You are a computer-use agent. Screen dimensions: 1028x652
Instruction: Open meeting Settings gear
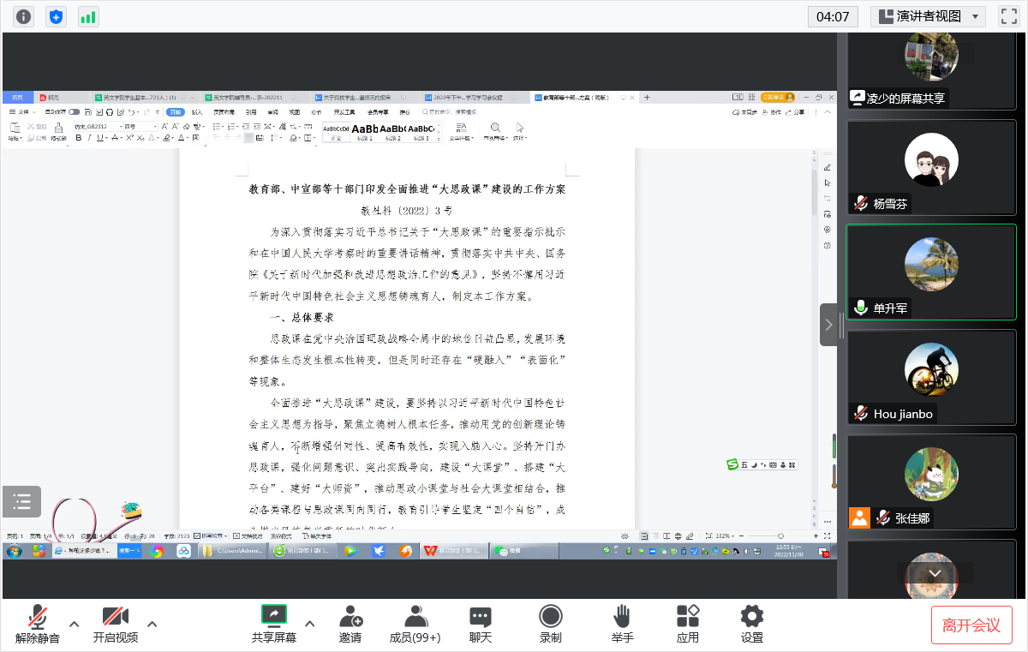point(751,624)
